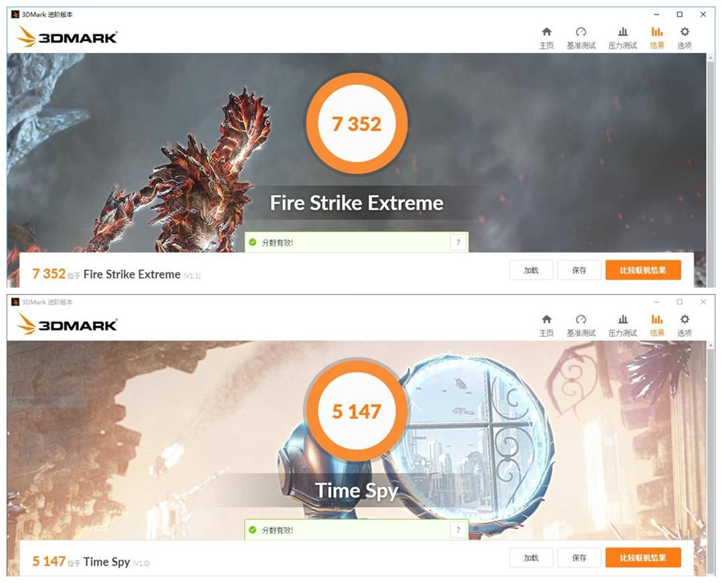Click 加载 button in Time Spy result

tap(531, 558)
